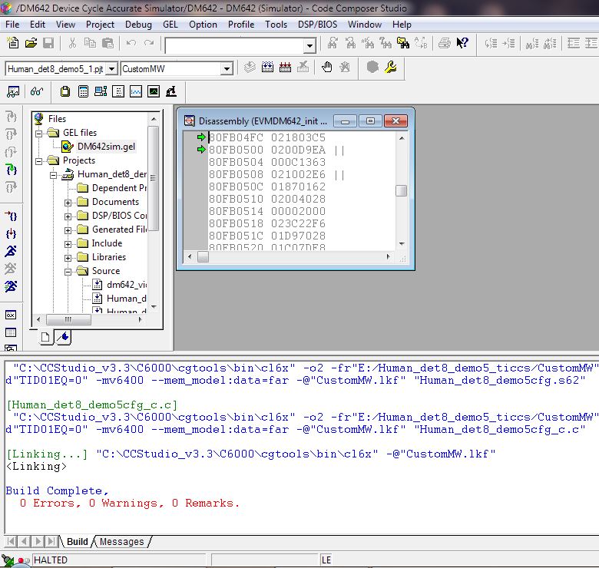This screenshot has height=568, width=599.
Task: Click the Run running-man icon
Action: click(11, 251)
